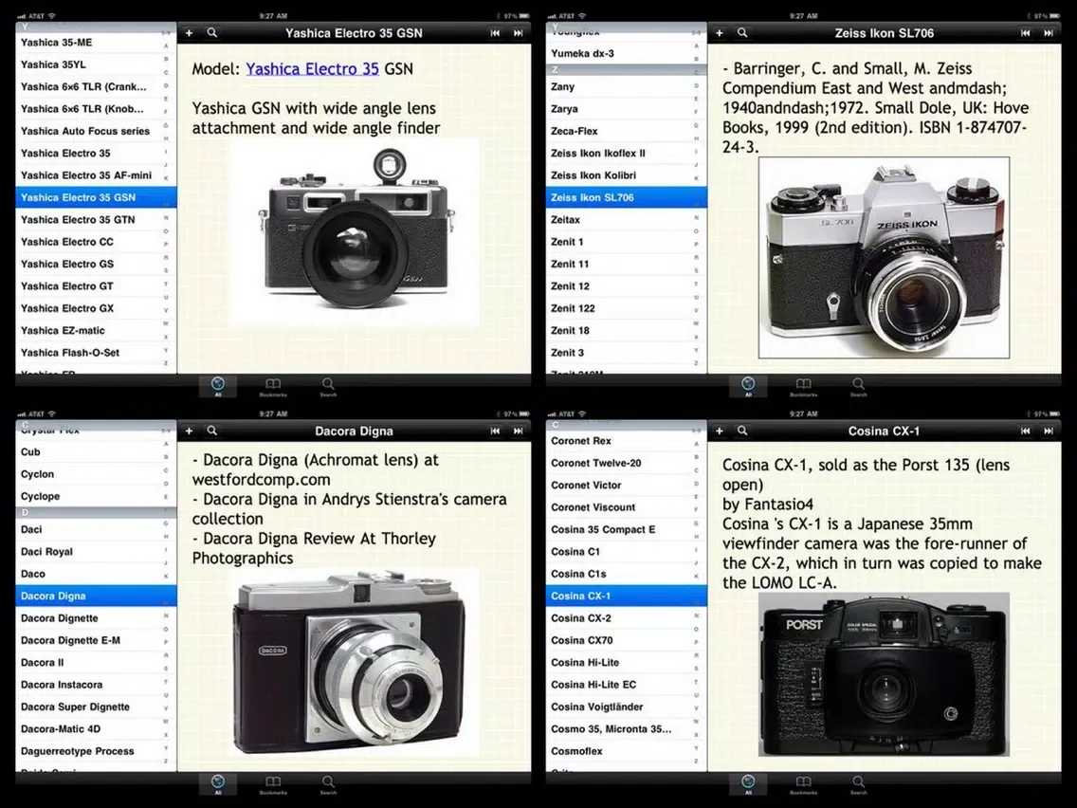This screenshot has width=1077, height=808.
Task: Select Zeitax in the list
Action: [626, 220]
